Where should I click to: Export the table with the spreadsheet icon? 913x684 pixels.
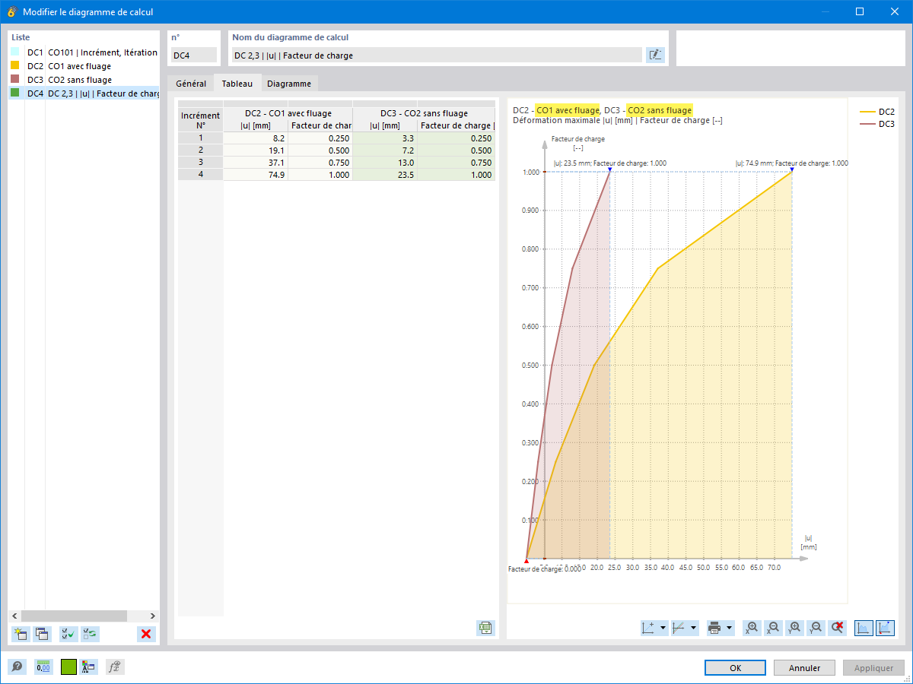pos(485,628)
